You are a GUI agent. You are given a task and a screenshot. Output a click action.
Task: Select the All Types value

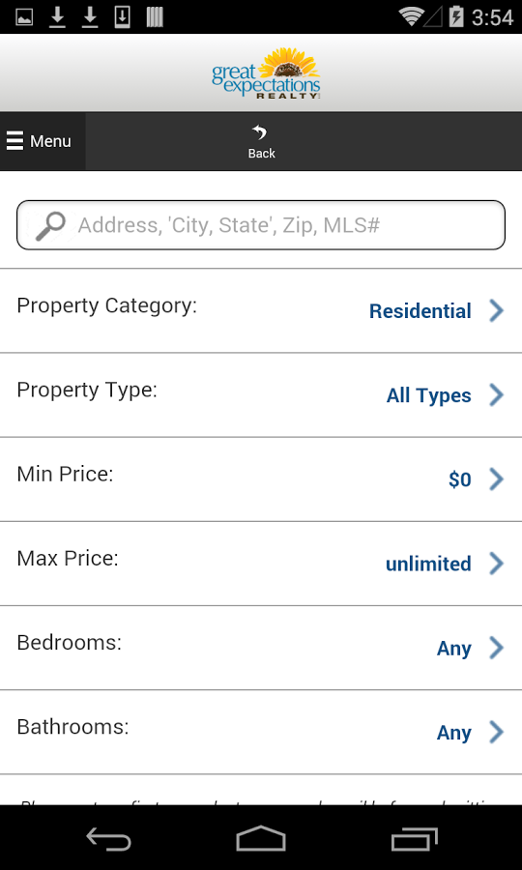coord(429,395)
